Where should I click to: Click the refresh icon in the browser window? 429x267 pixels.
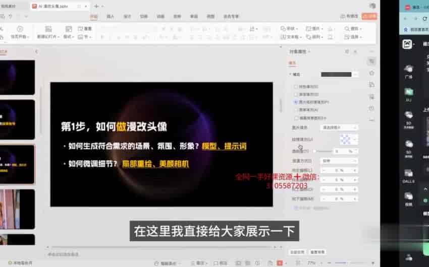pyautogui.click(x=424, y=19)
